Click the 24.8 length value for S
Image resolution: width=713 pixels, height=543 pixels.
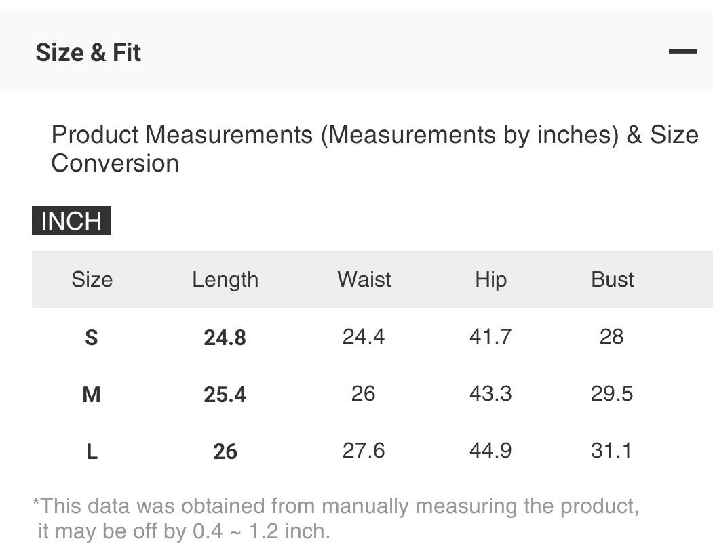click(225, 338)
